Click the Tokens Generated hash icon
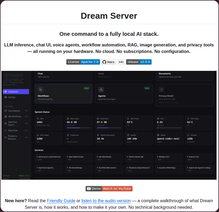The height and width of the screenshot is (212, 219). [98, 135]
